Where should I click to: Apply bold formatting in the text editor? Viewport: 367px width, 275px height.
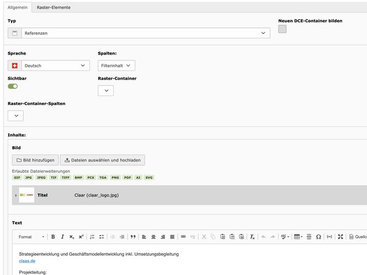click(x=53, y=237)
